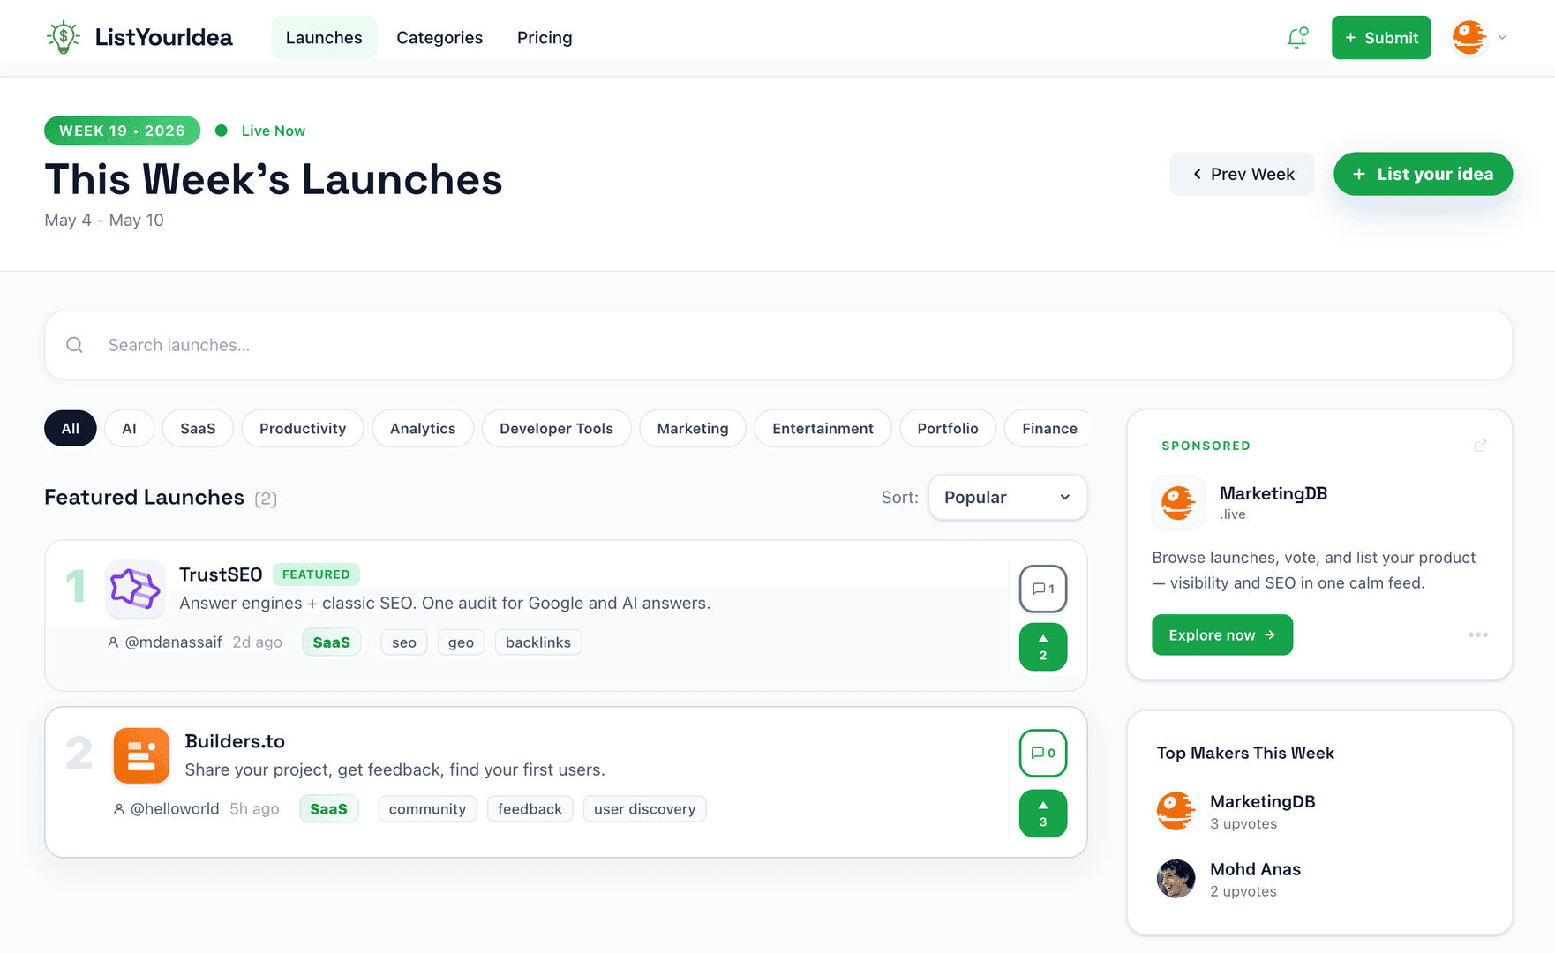Open comments on TrustSEO
The height and width of the screenshot is (953, 1555).
1043,589
